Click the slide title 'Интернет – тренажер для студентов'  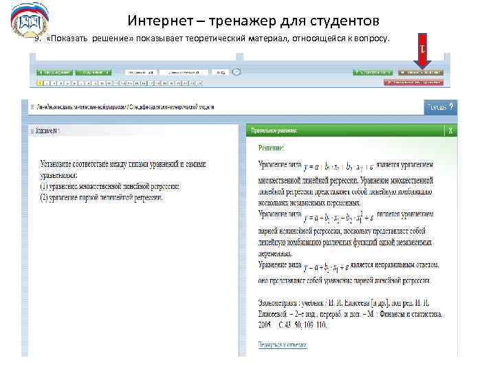point(253,21)
